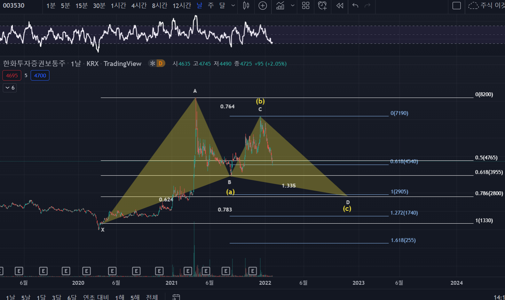Viewport: 505px width, 300px height.
Task: Expand the timeframe interval dropdown chevron
Action: tap(233, 6)
